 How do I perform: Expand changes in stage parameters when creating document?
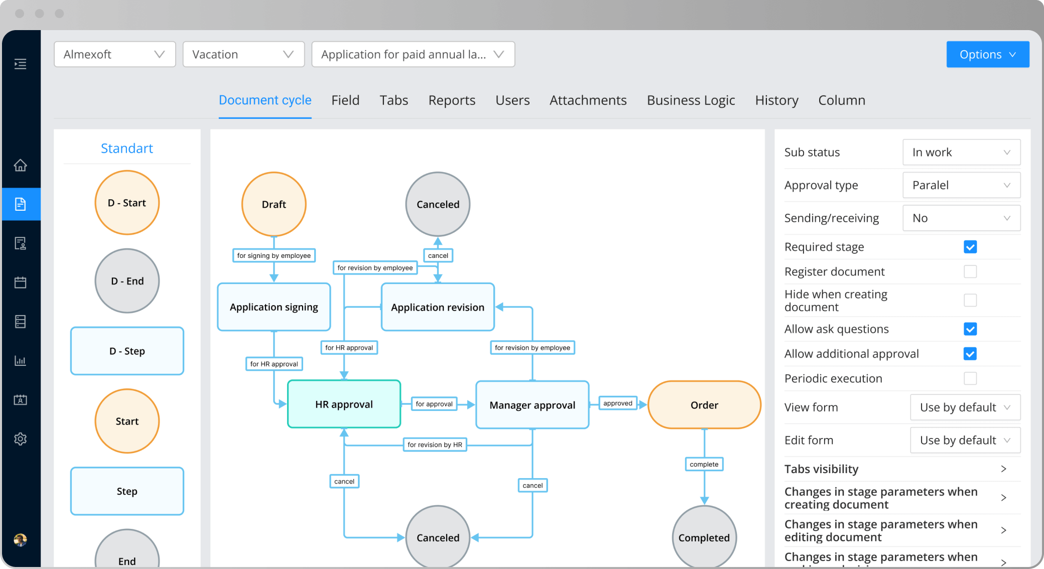coord(902,498)
